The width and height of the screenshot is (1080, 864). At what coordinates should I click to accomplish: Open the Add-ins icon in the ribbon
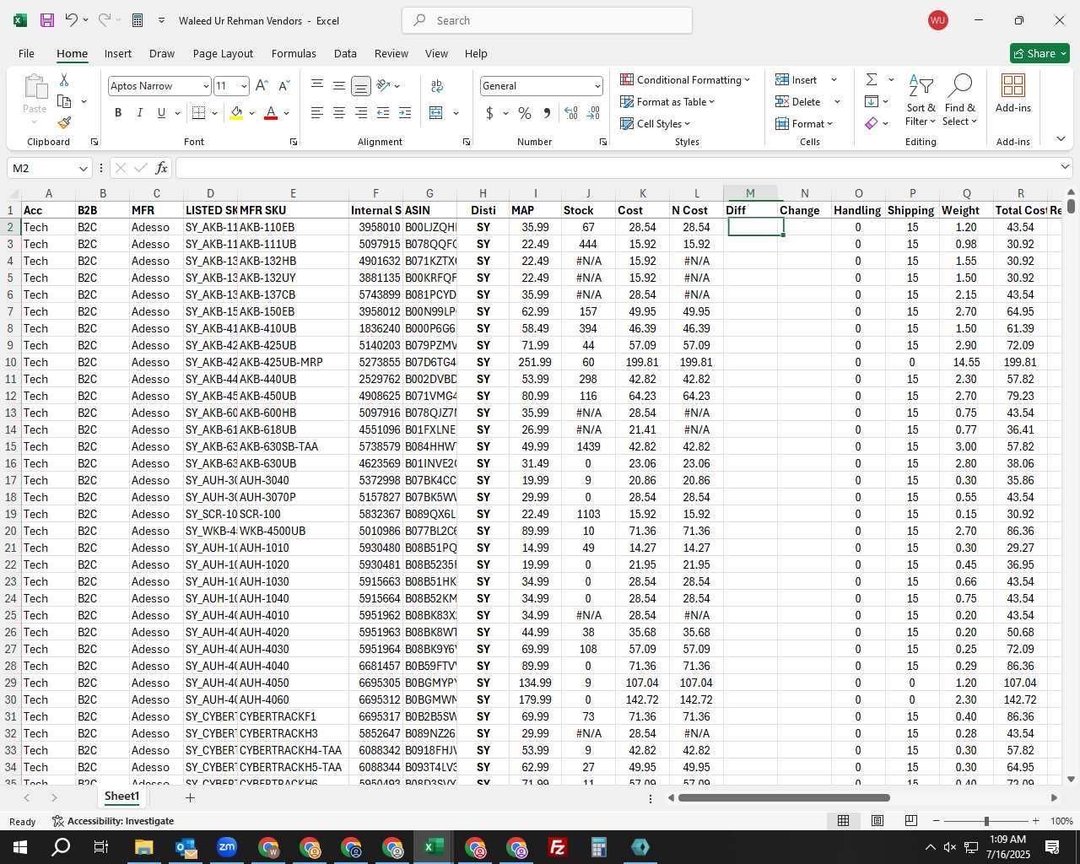point(1012,93)
